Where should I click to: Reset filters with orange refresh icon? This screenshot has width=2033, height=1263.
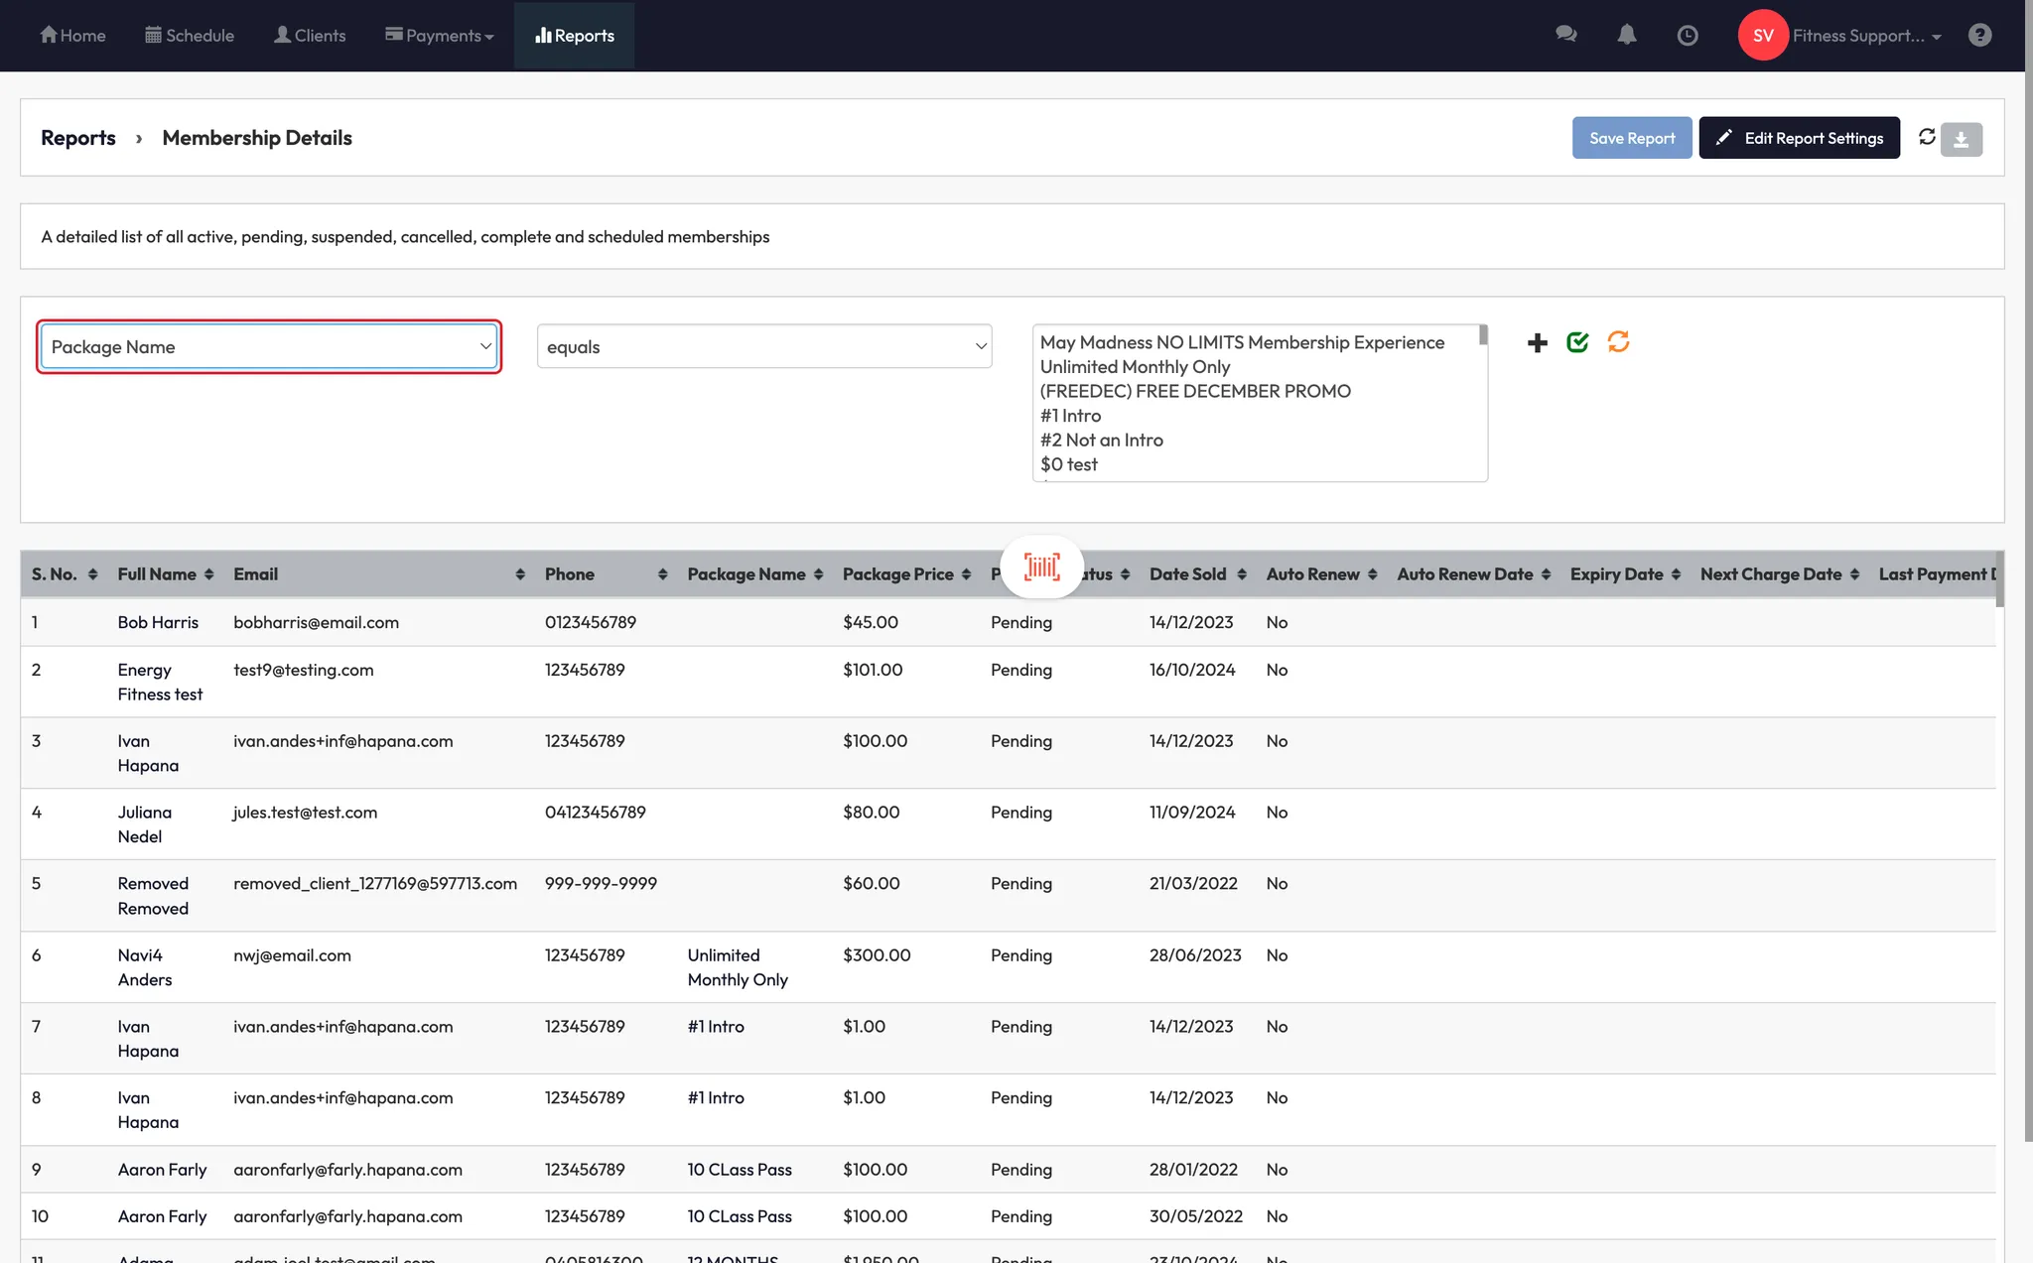(1618, 342)
